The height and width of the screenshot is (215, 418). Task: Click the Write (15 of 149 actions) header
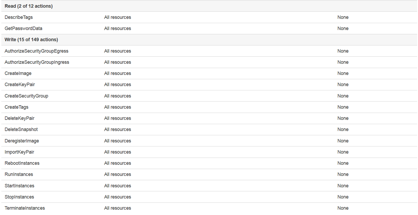click(x=31, y=40)
